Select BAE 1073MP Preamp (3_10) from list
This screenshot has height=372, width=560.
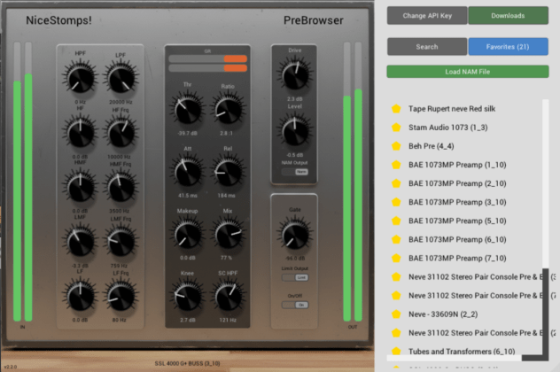point(457,202)
